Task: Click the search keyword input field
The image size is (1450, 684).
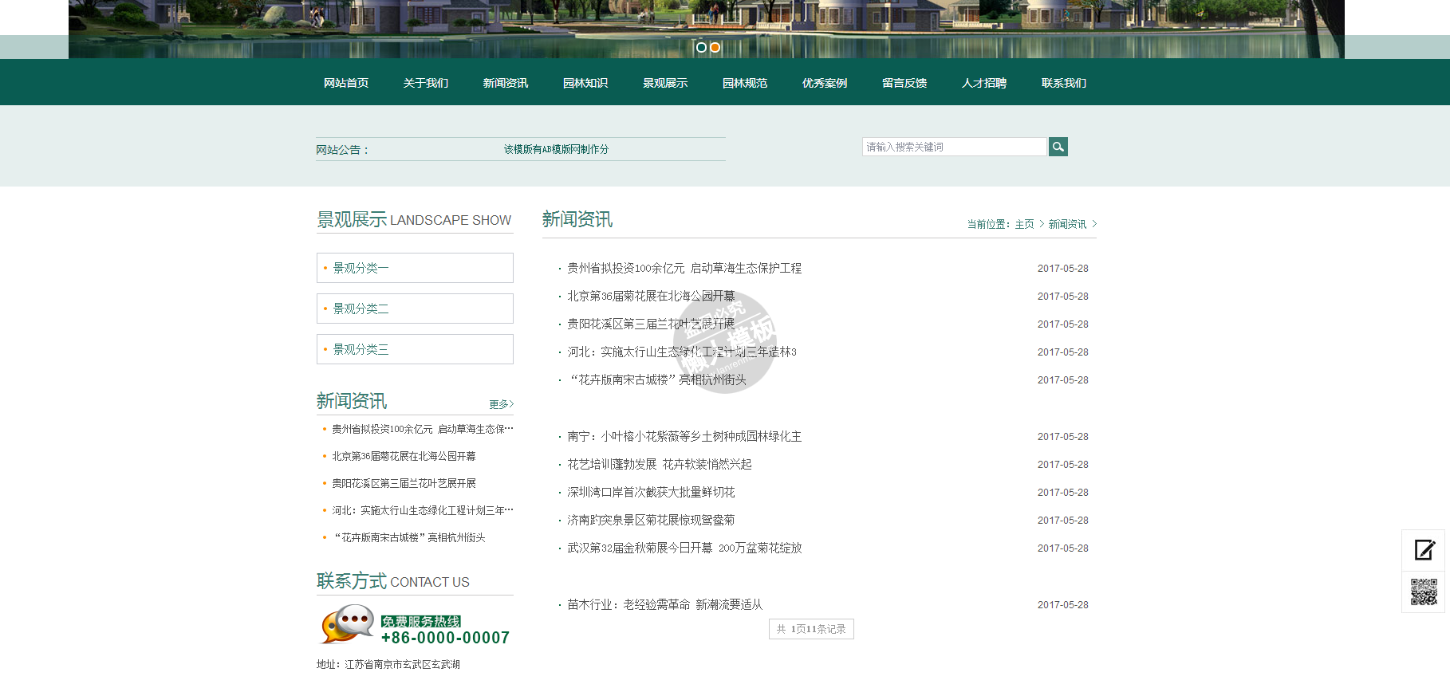Action: (x=953, y=147)
